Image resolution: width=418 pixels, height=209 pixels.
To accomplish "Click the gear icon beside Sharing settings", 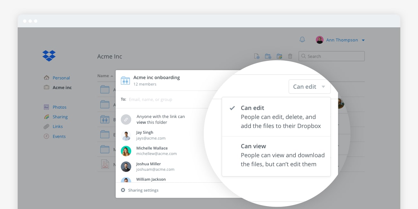I will coord(123,190).
